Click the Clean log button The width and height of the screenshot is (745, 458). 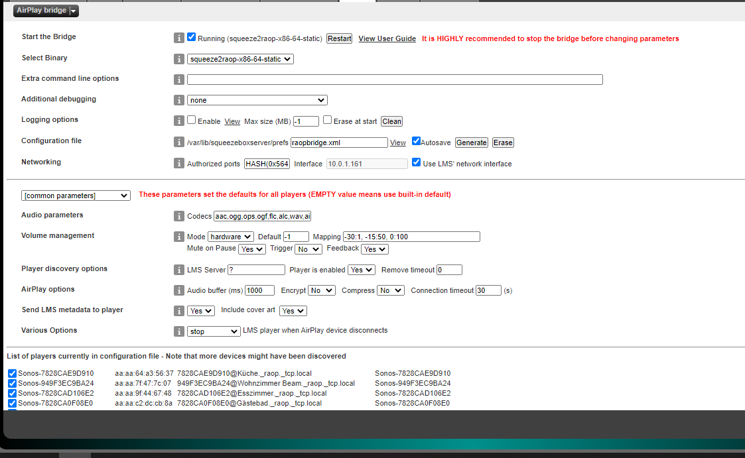coord(391,121)
